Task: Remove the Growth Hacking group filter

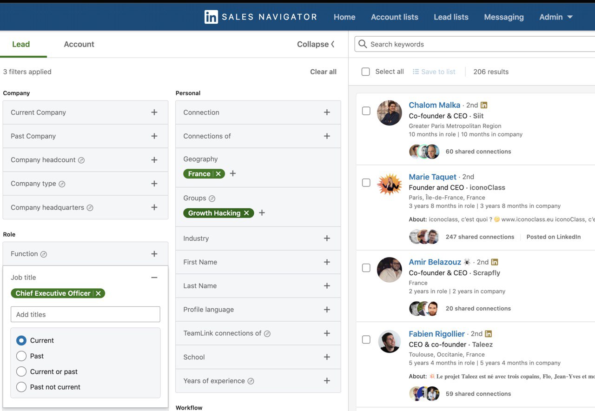Action: pos(246,213)
